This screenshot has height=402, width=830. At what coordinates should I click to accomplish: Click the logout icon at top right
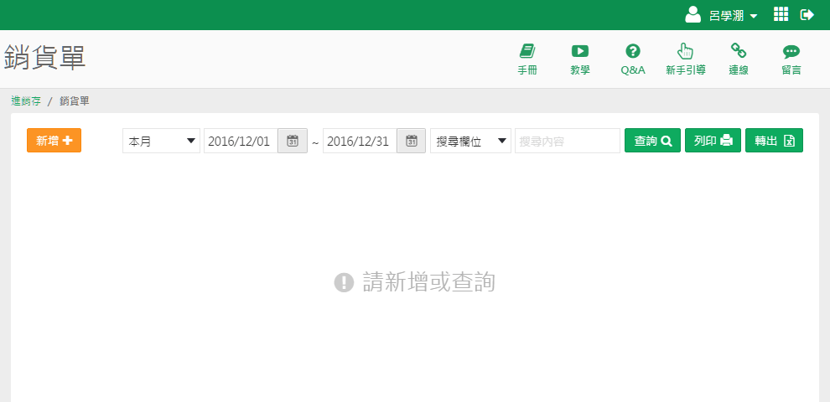[x=807, y=14]
